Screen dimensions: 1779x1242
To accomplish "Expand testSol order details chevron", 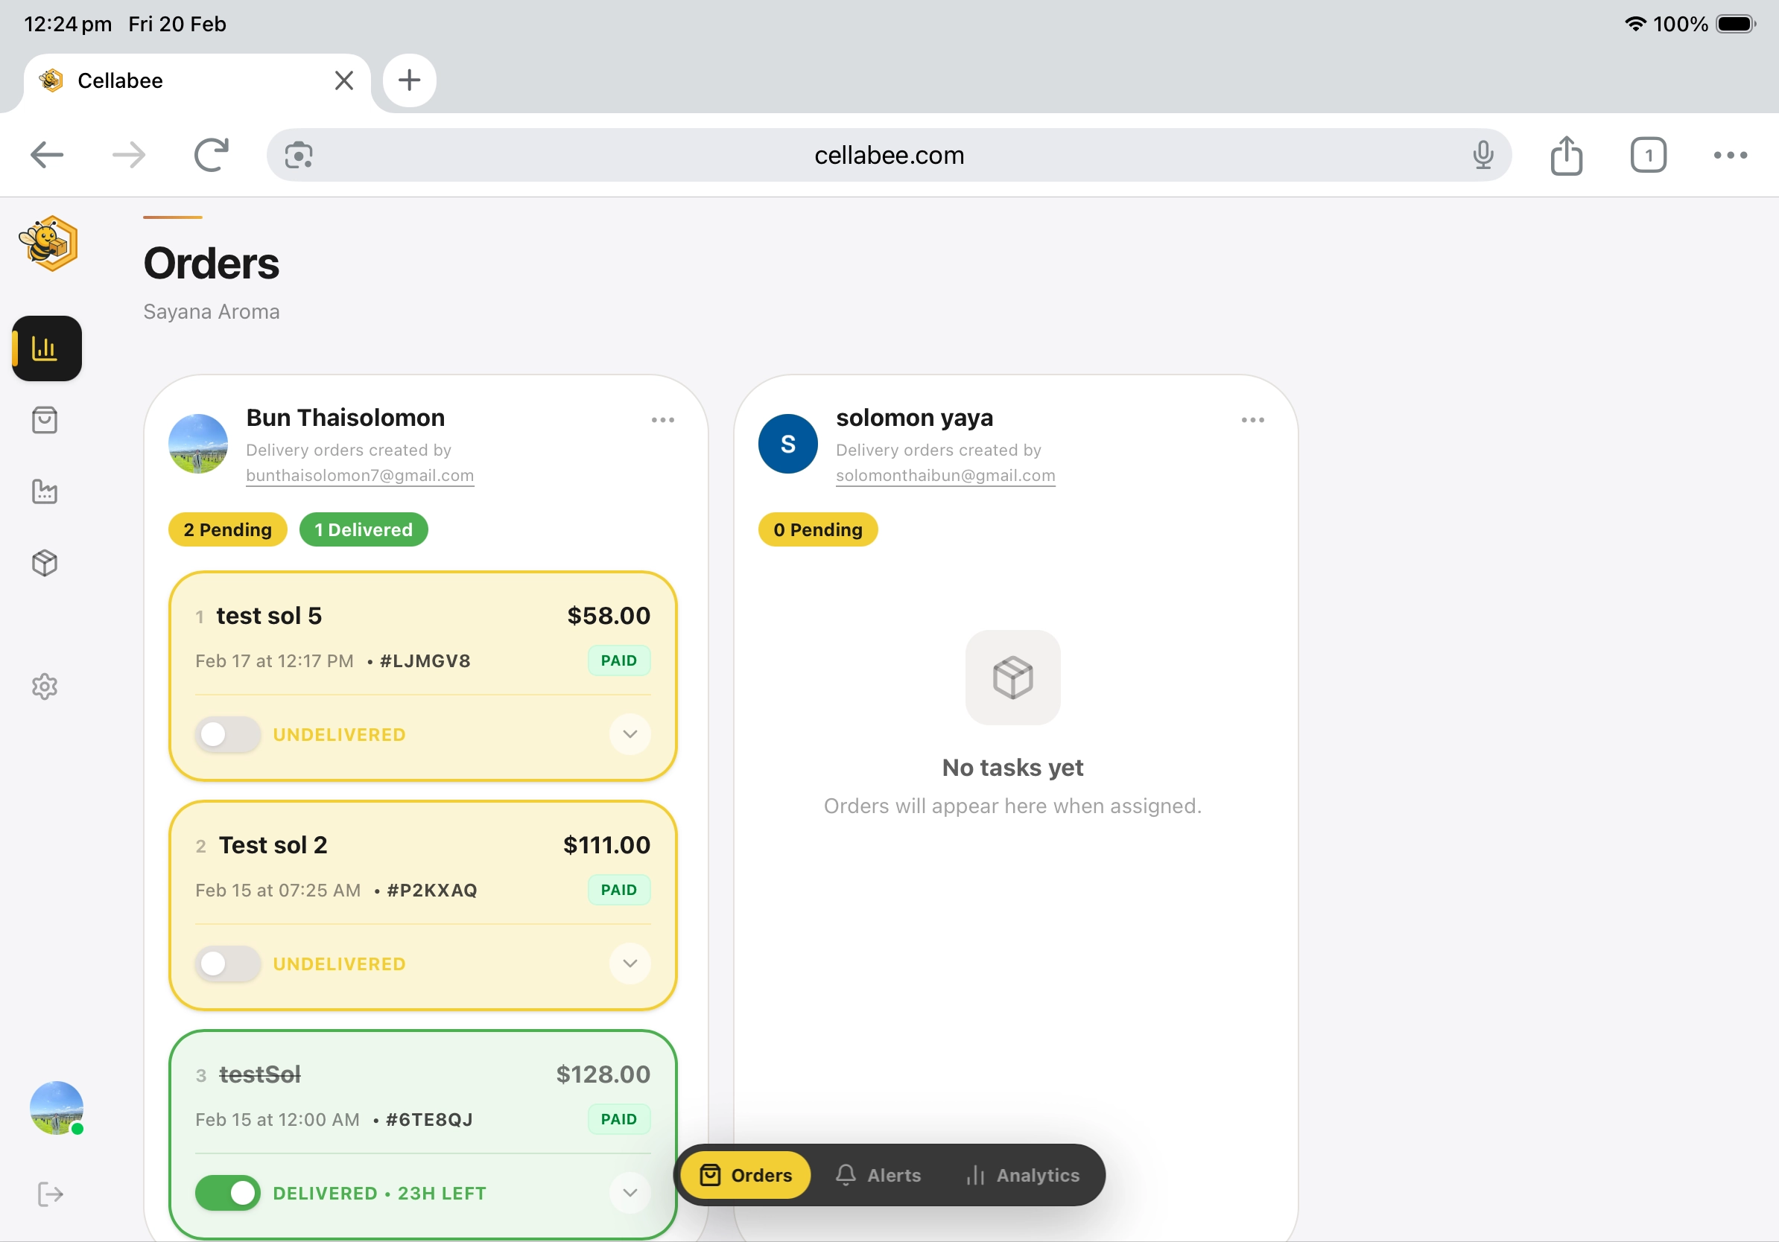I will pyautogui.click(x=630, y=1192).
